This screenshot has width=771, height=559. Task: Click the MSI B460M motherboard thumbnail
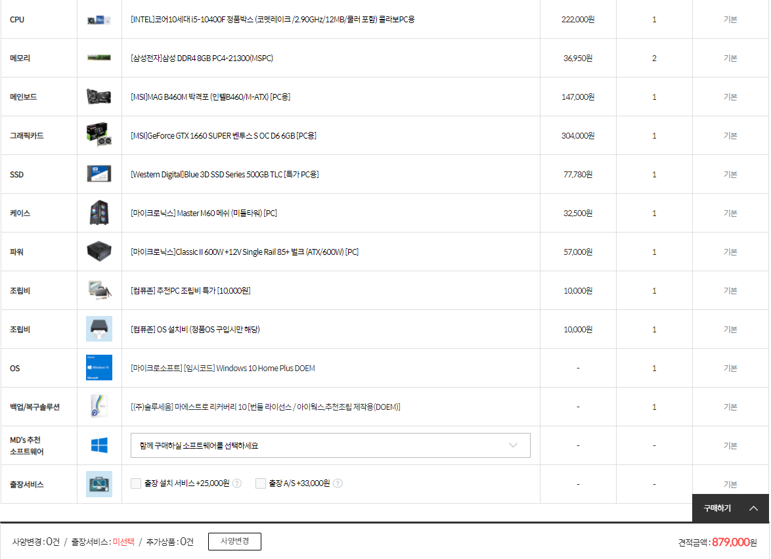pyautogui.click(x=99, y=97)
